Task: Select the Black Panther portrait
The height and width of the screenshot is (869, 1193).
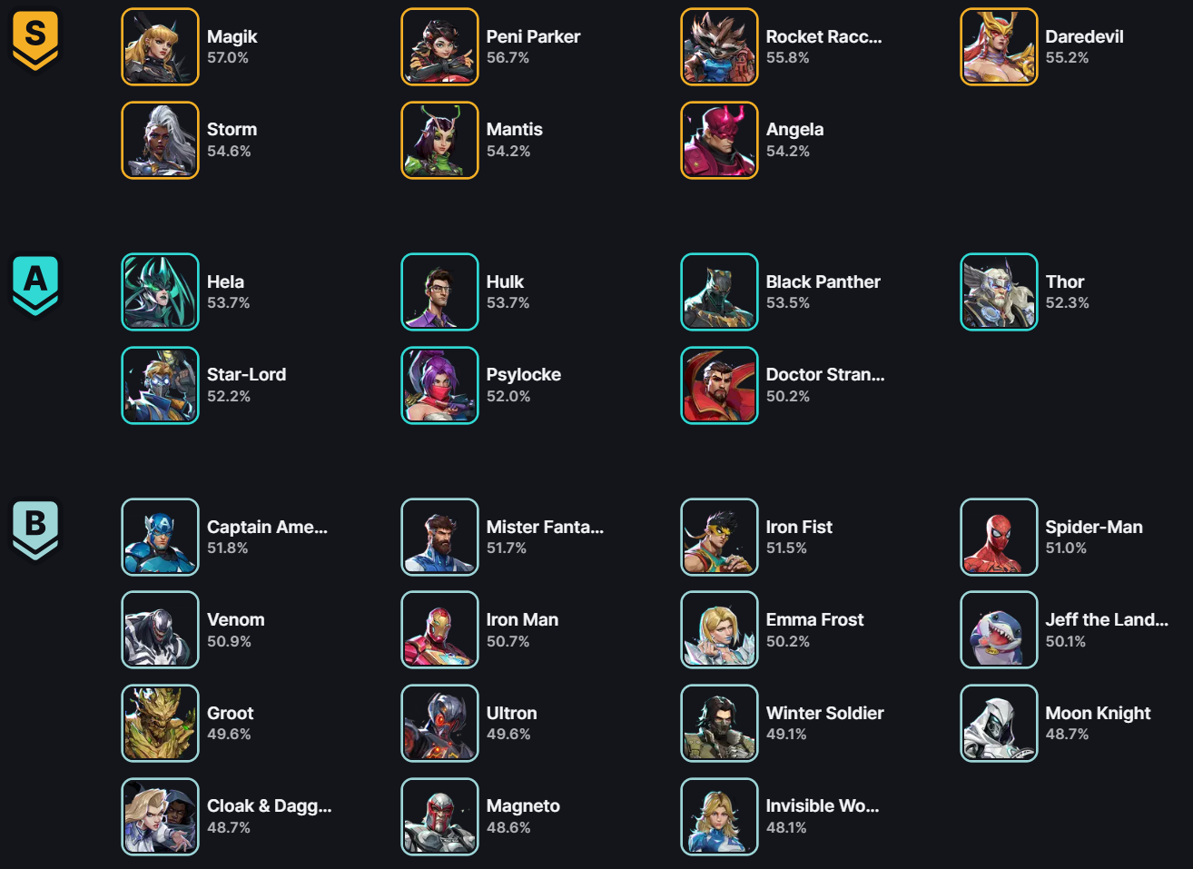Action: click(719, 291)
